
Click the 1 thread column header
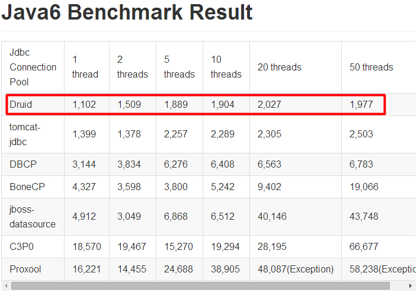(85, 67)
